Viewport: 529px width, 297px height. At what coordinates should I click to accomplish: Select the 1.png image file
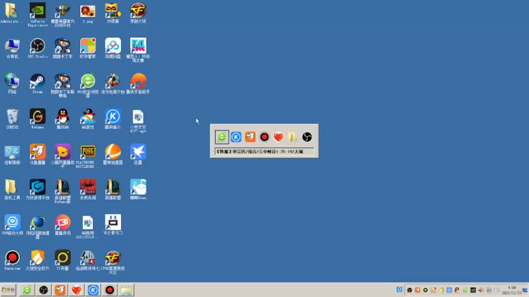click(88, 11)
